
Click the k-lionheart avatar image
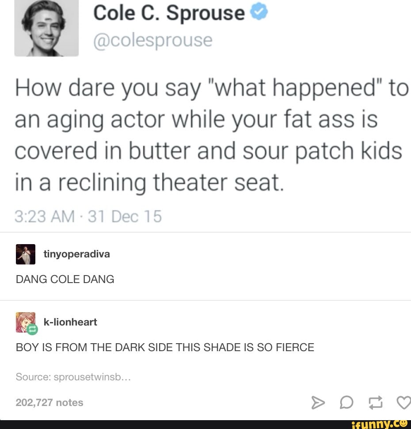[x=26, y=322]
